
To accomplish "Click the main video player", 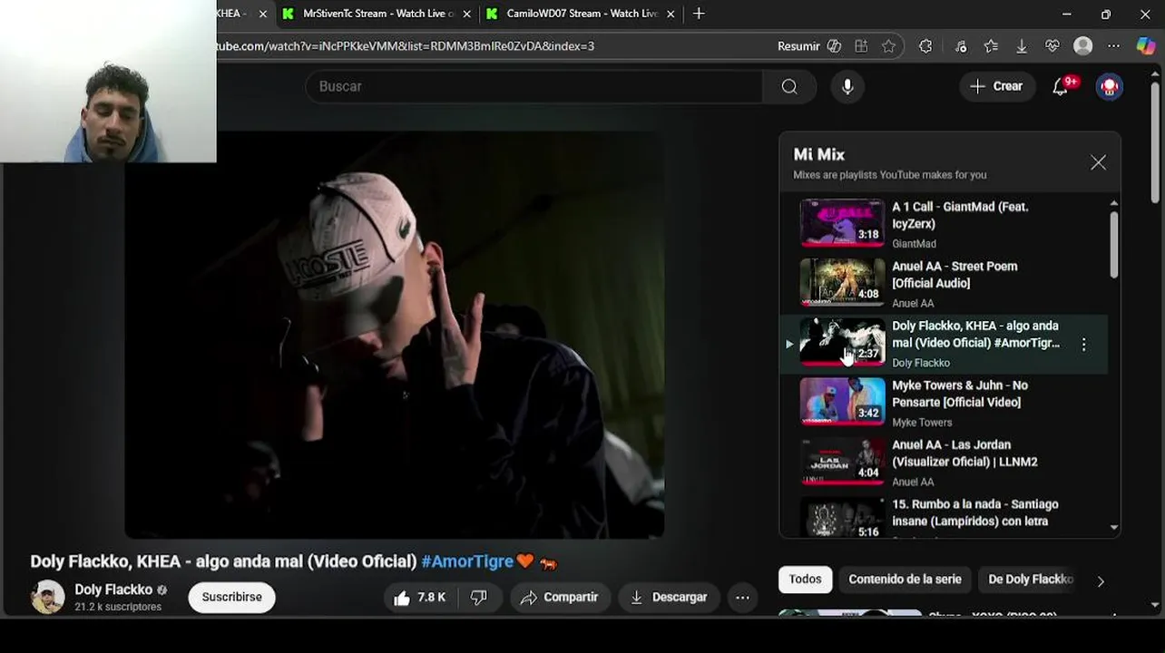I will pos(394,336).
